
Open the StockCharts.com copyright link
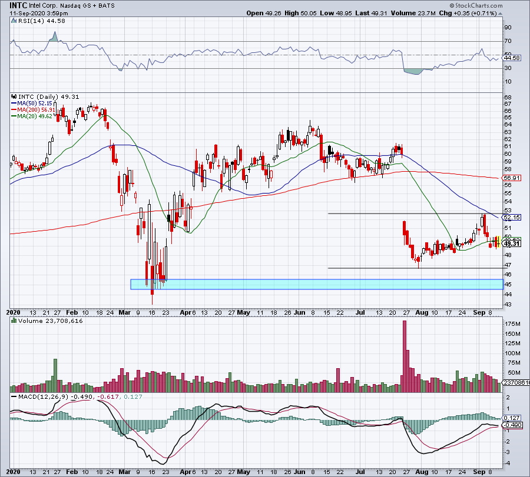(x=476, y=5)
